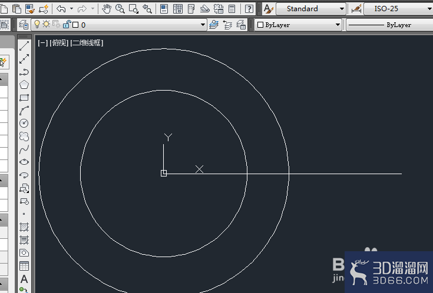Toggle layer on/off lightbulb icon

37,25
